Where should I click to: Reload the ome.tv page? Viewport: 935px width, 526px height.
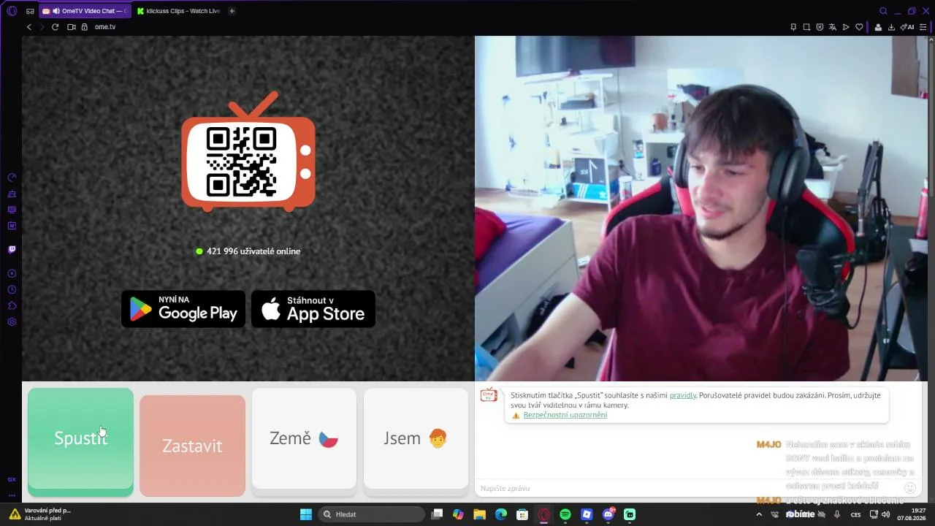click(55, 27)
